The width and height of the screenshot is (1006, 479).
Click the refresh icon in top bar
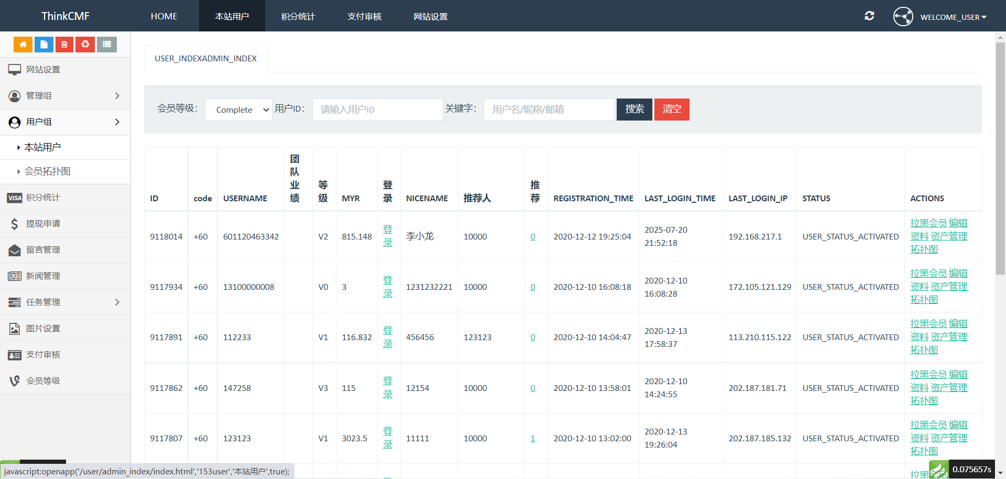[x=869, y=16]
